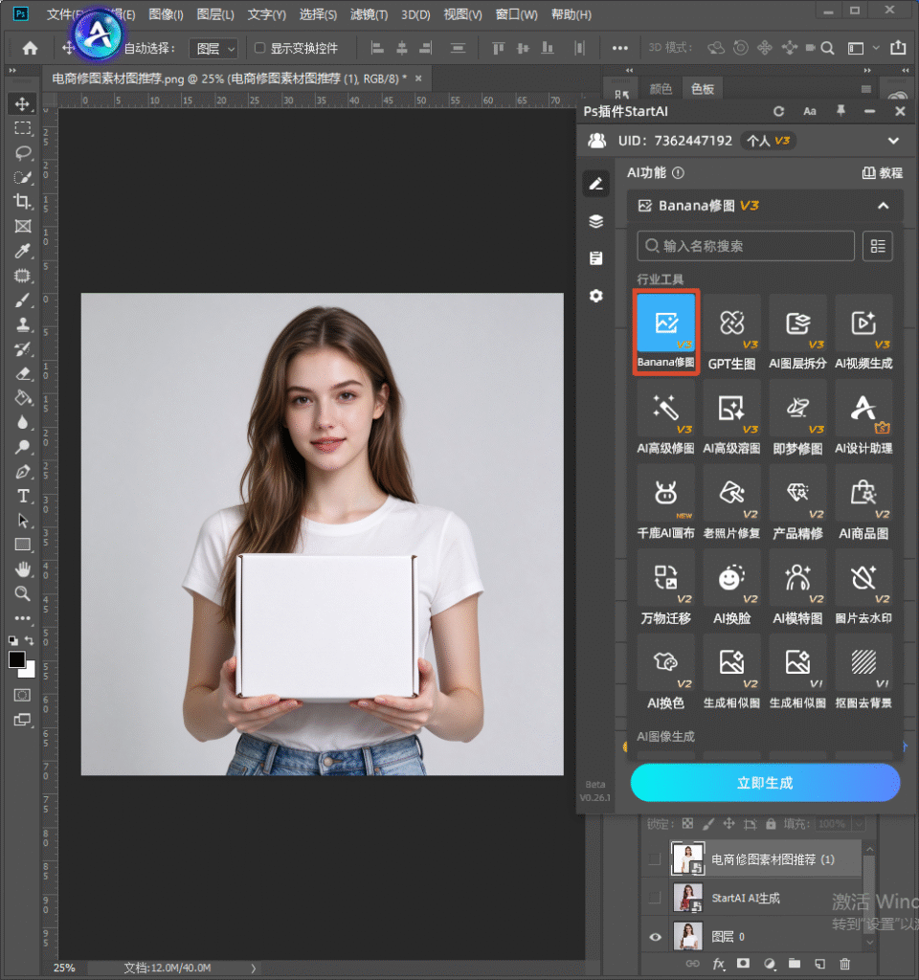Open the 窗口(W) menu
Viewport: 919px width, 980px height.
tap(516, 14)
